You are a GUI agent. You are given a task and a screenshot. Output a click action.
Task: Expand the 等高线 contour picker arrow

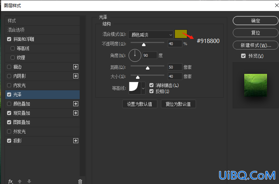(x=143, y=88)
